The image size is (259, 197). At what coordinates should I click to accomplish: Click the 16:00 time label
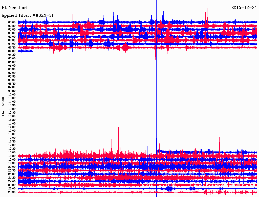coord(12,138)
